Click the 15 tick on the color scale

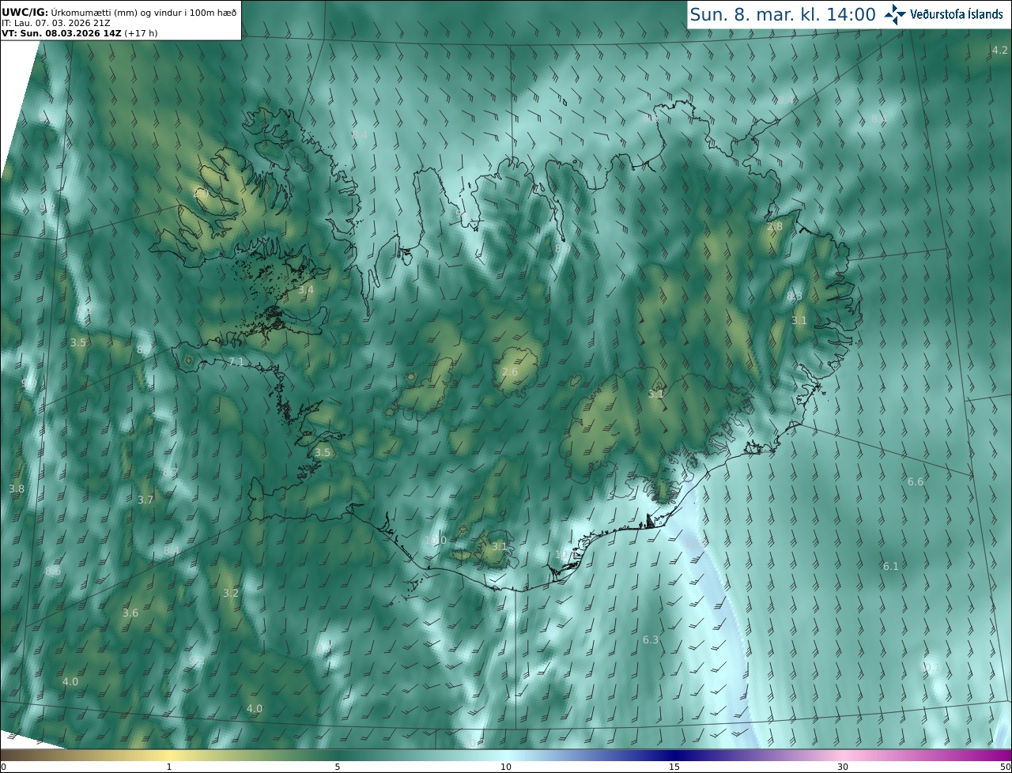(674, 767)
